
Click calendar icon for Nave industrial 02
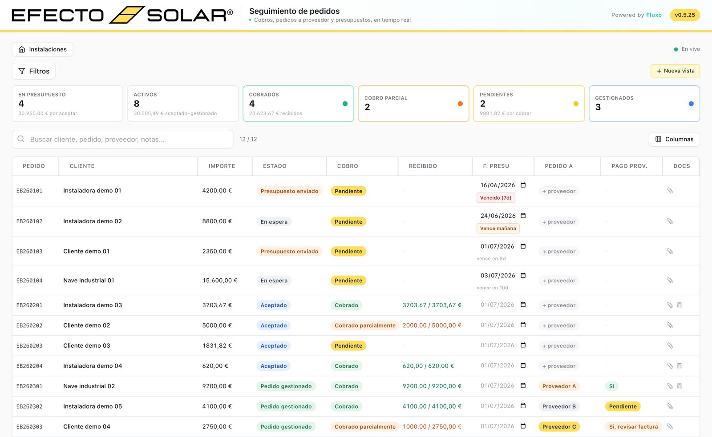tap(523, 385)
